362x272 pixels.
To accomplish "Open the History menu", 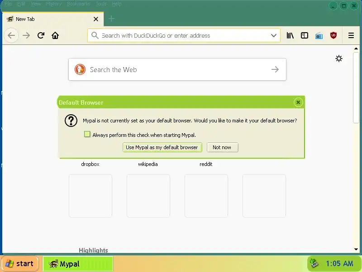I will point(54,4).
